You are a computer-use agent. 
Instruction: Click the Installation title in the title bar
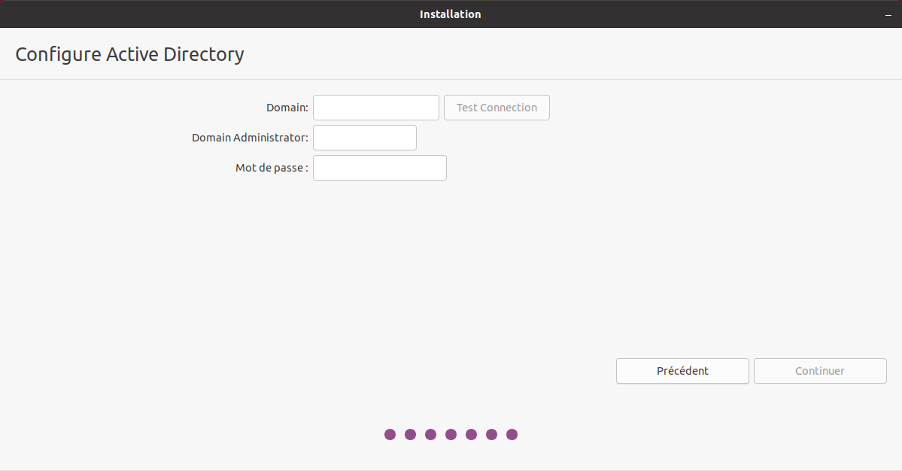pyautogui.click(x=450, y=14)
